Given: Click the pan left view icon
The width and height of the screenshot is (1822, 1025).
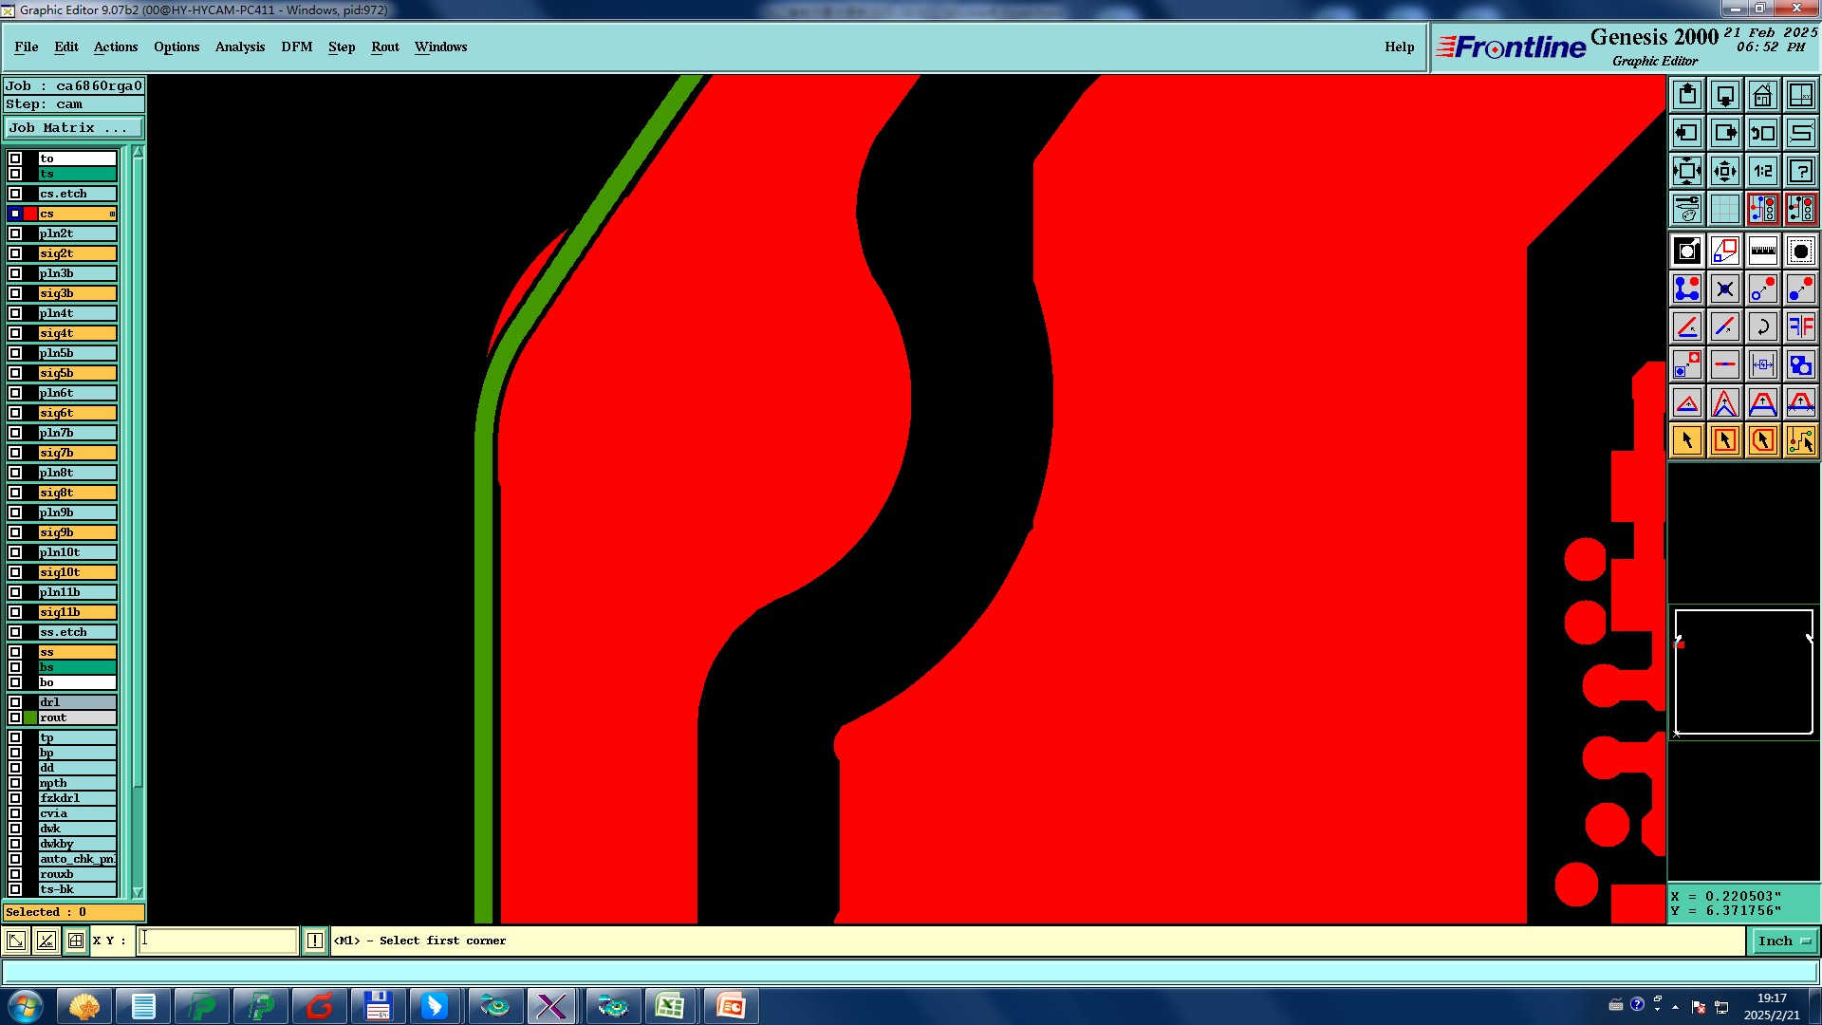Looking at the screenshot, I should click(1687, 133).
